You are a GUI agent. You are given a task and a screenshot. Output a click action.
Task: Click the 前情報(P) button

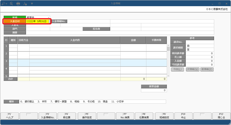[207, 69]
